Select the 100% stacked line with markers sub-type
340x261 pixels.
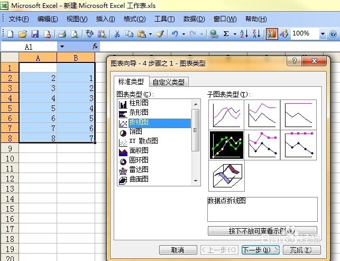[x=299, y=145]
